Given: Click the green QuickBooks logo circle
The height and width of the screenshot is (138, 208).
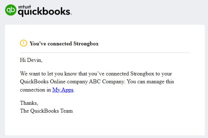Looking at the screenshot, I should (x=11, y=10).
